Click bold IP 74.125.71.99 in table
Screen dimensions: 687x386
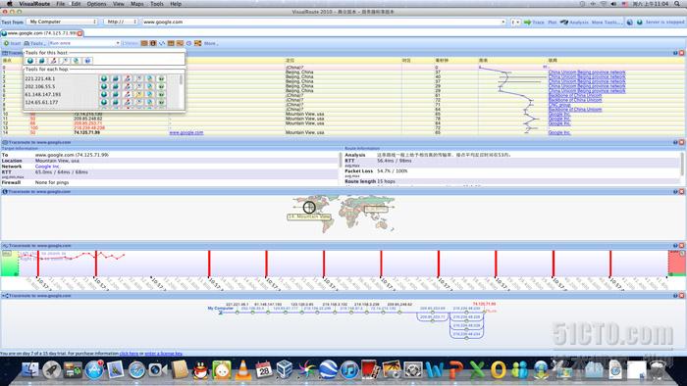coord(86,132)
